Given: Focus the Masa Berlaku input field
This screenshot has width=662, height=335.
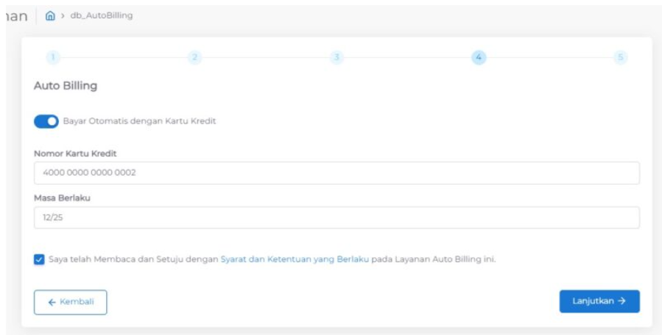Looking at the screenshot, I should pos(337,217).
